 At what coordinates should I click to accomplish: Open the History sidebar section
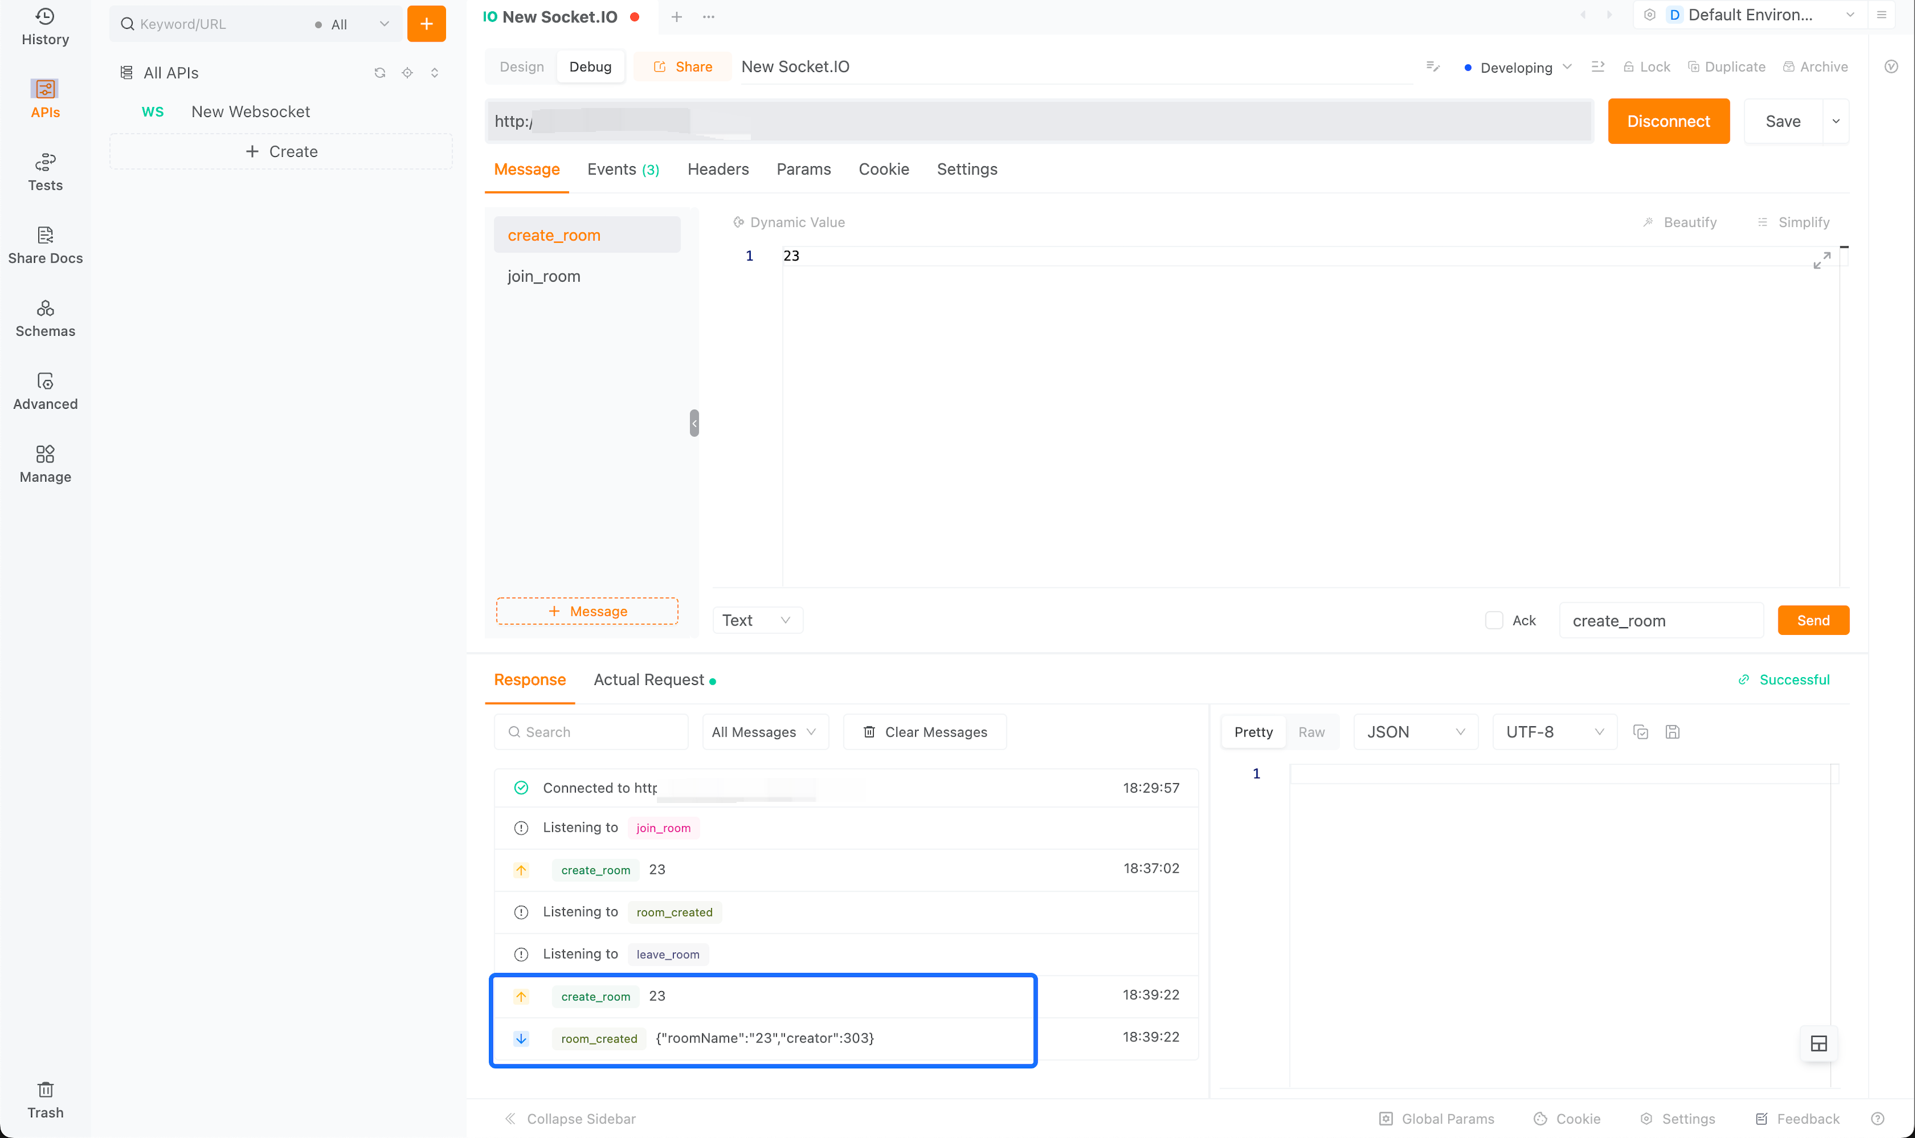[45, 27]
